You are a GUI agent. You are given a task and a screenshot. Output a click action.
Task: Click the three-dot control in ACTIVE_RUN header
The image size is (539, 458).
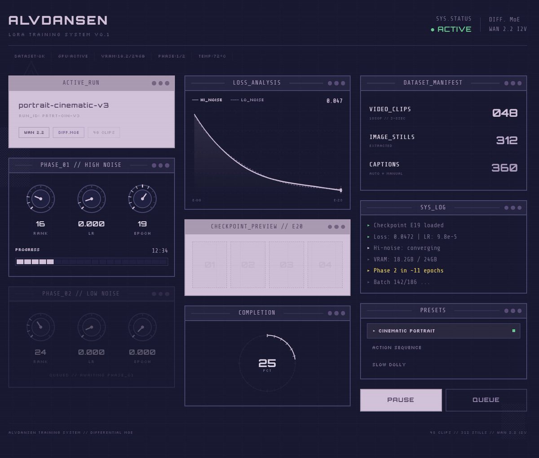[x=160, y=83]
